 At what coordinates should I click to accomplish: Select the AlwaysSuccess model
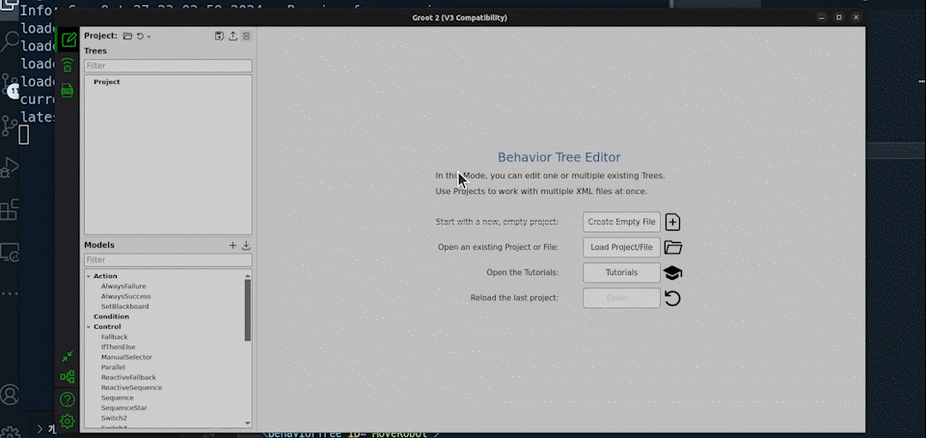tap(125, 296)
